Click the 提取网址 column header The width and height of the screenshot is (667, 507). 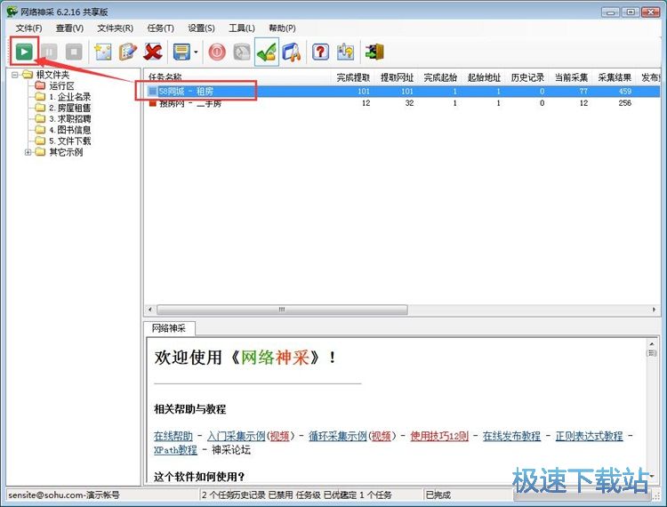pyautogui.click(x=397, y=77)
